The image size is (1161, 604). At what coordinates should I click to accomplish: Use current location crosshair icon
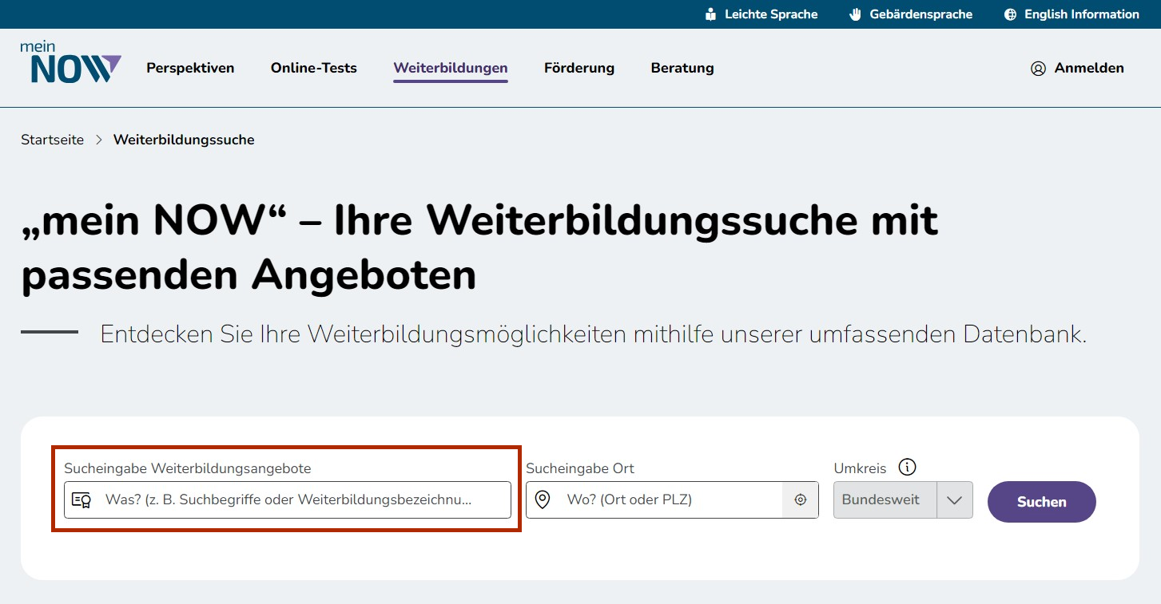point(801,500)
